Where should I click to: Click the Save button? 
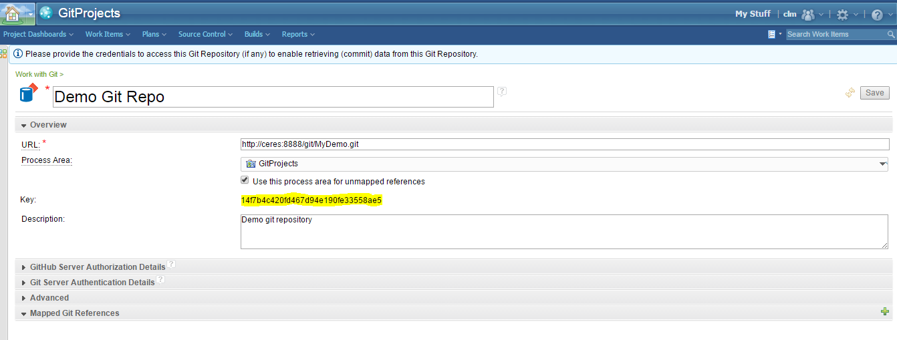(874, 93)
